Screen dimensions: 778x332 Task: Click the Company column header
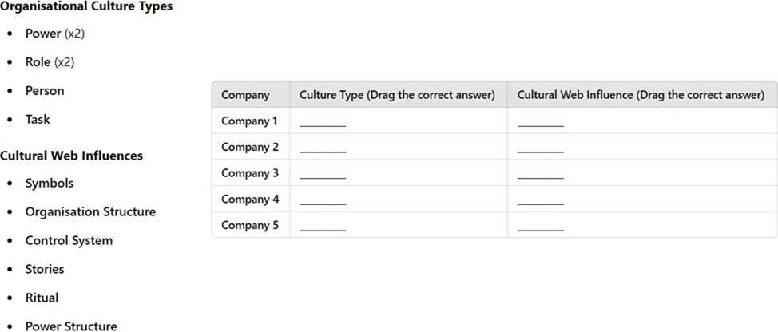point(245,95)
